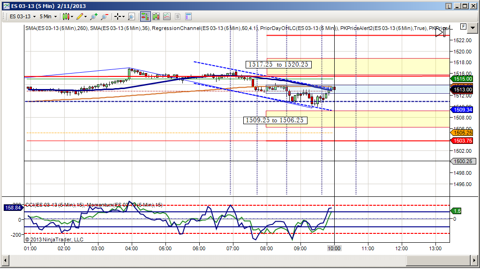Click the 1505.25 orange price marker
This screenshot has width=480, height=269.
462,133
